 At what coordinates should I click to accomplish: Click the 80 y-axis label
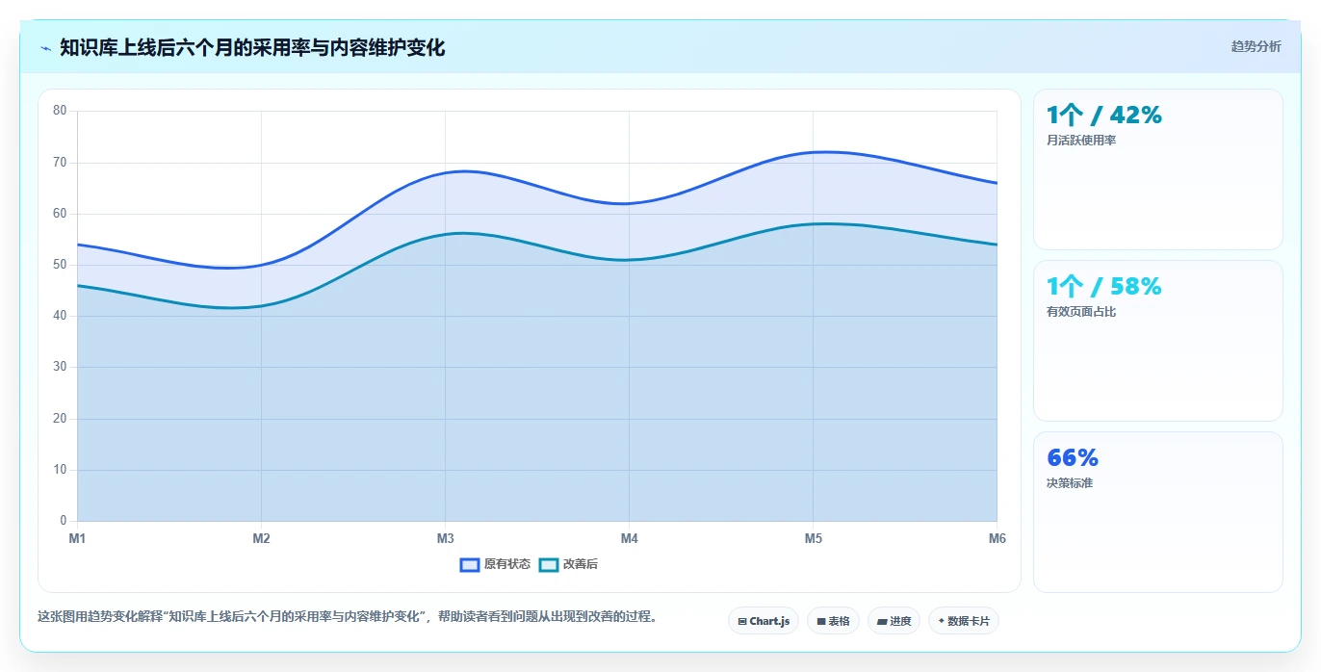point(60,111)
